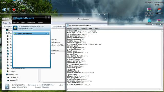Image resolution: width=164 pixels, height=92 pixels.
Task: Click the Notepad document icon in the title bar
Action: [x=68, y=25]
